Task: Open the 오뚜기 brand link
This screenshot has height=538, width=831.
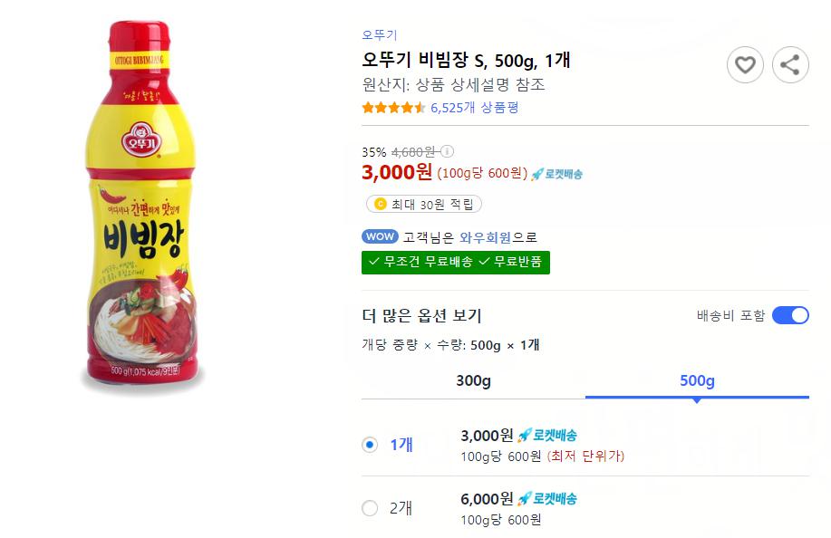Action: [x=379, y=35]
